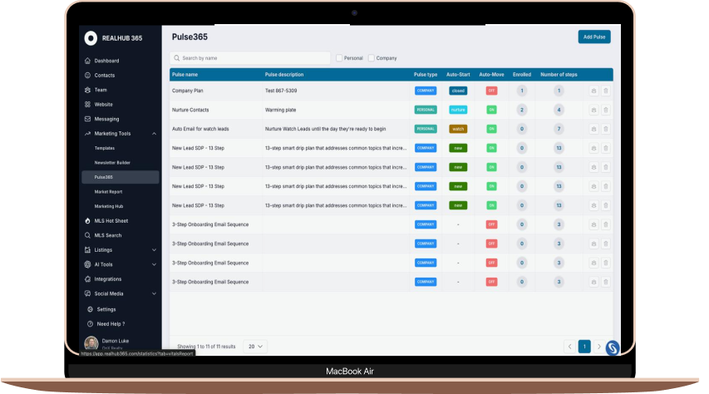Toggle Auto-Move OFF badge for Company Plan

pos(491,91)
